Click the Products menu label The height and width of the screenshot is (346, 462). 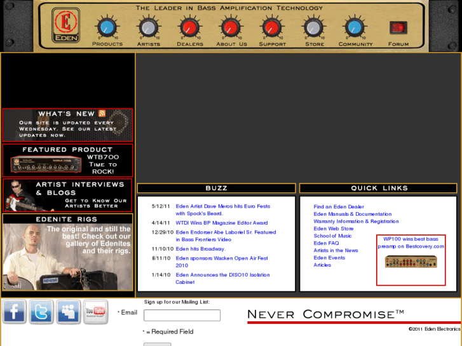[x=107, y=44]
